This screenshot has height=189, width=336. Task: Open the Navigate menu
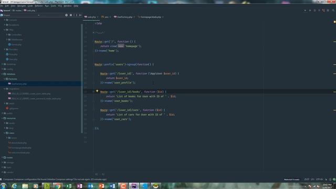22,6
